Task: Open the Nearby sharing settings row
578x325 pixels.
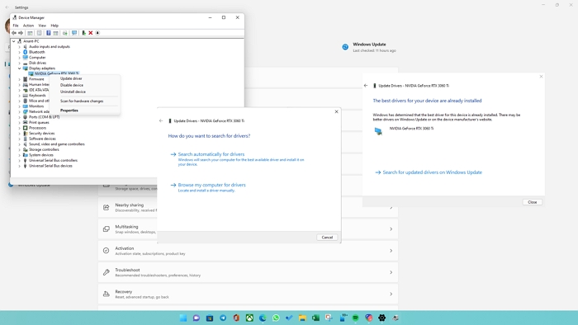Action: point(248,207)
